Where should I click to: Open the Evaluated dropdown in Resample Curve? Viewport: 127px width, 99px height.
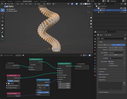pyautogui.click(x=36, y=65)
